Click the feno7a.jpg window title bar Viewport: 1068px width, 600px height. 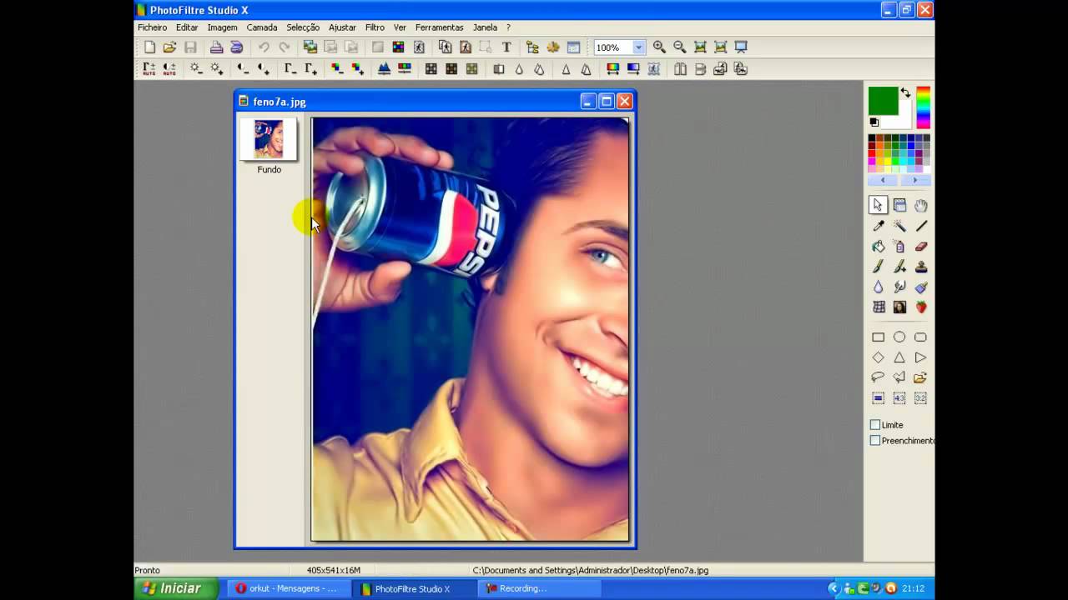435,102
